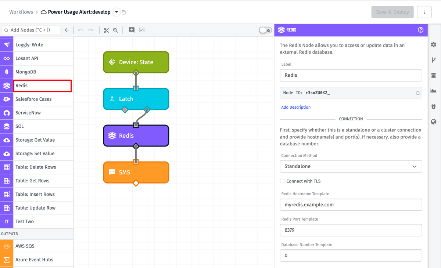Open the Connection Method dropdown

point(351,166)
